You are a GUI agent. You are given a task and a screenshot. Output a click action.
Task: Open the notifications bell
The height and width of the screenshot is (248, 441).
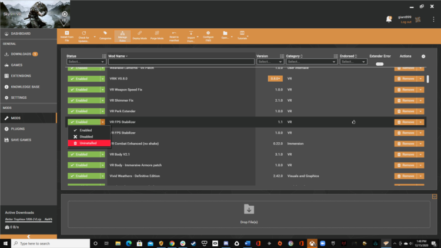click(x=389, y=19)
